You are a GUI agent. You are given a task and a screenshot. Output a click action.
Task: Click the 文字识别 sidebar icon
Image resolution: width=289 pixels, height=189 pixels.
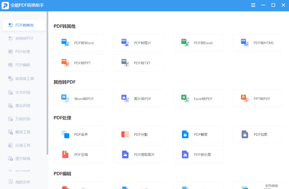pos(10,92)
